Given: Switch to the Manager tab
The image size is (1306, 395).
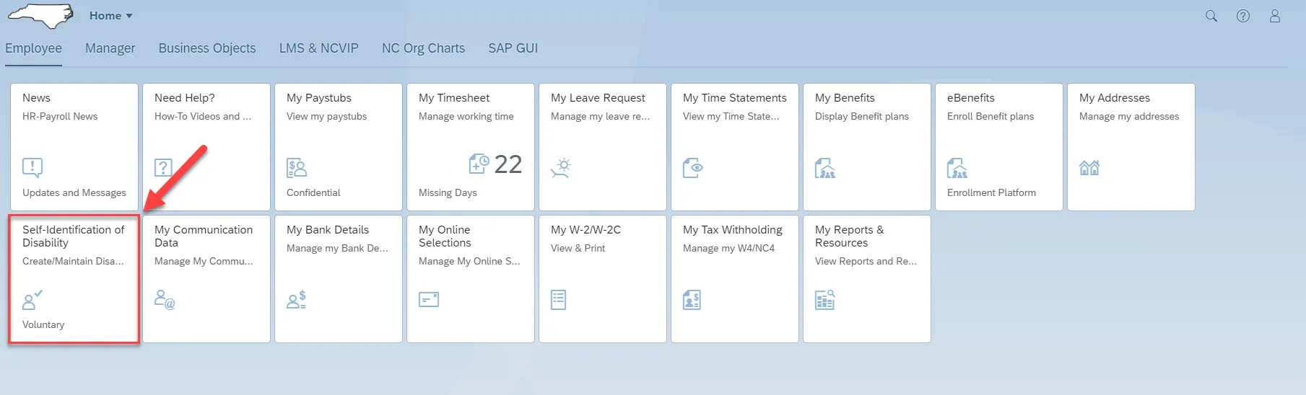Looking at the screenshot, I should pos(110,48).
